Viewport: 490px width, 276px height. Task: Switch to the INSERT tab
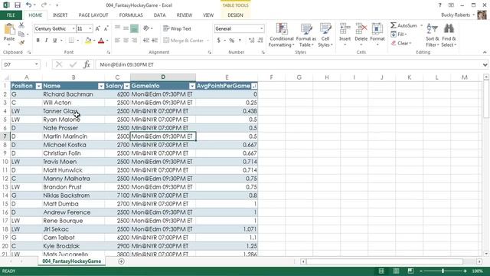[x=60, y=15]
